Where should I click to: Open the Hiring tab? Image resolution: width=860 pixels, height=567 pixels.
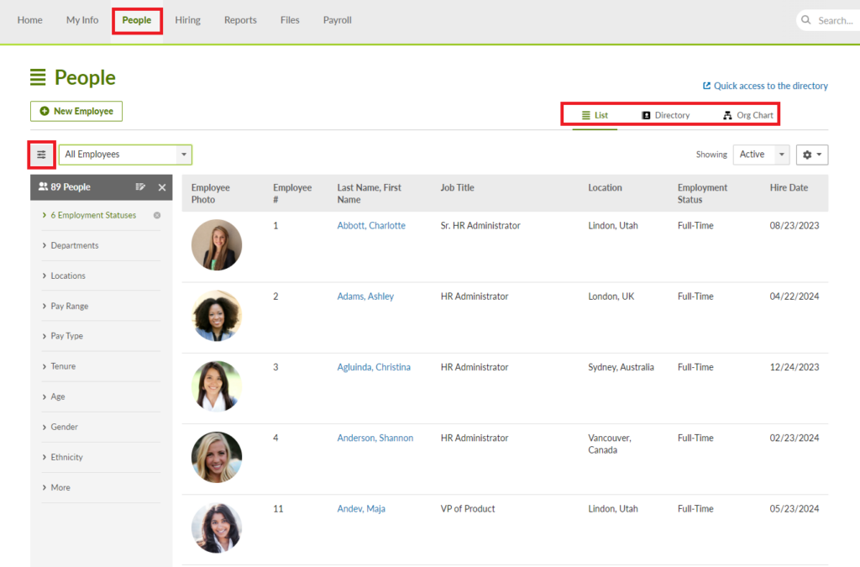point(187,19)
